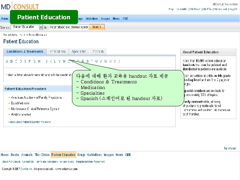Choose letter H in the alphabet index
This screenshot has width=240, height=180.
pyautogui.click(x=39, y=62)
